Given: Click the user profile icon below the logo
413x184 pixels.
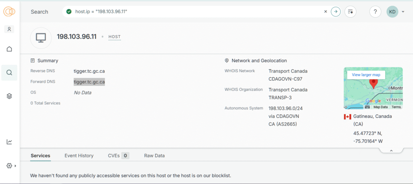Looking at the screenshot, I should tap(9, 29).
